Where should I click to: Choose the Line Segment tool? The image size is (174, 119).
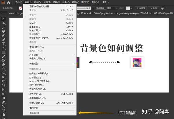(3, 48)
